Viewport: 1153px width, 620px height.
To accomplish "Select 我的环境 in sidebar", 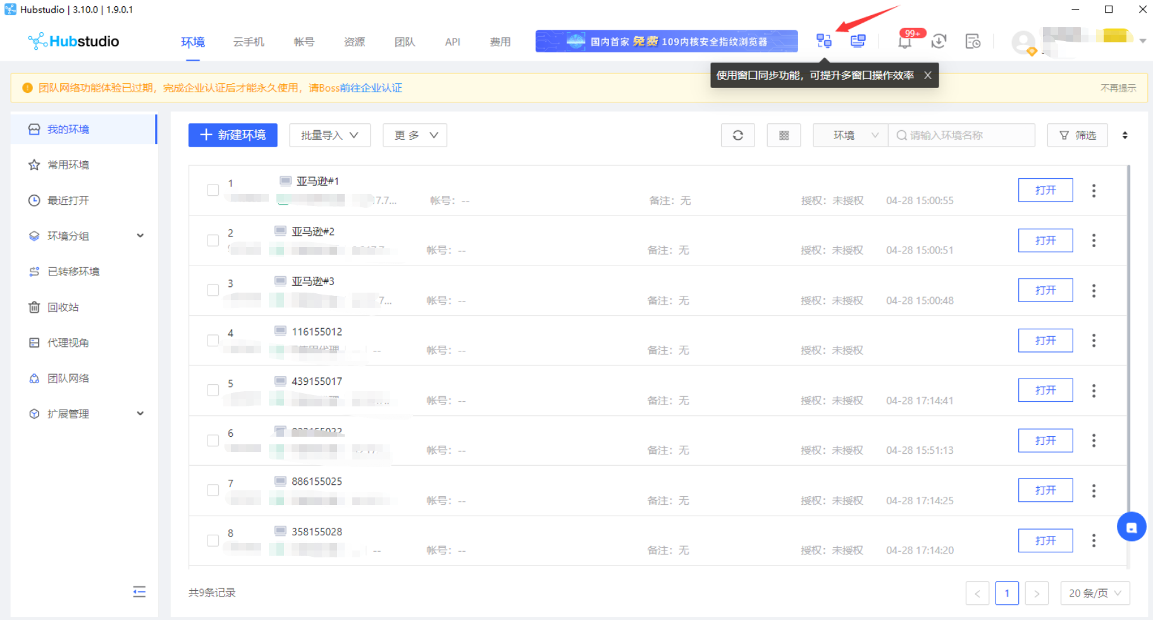I will click(83, 129).
